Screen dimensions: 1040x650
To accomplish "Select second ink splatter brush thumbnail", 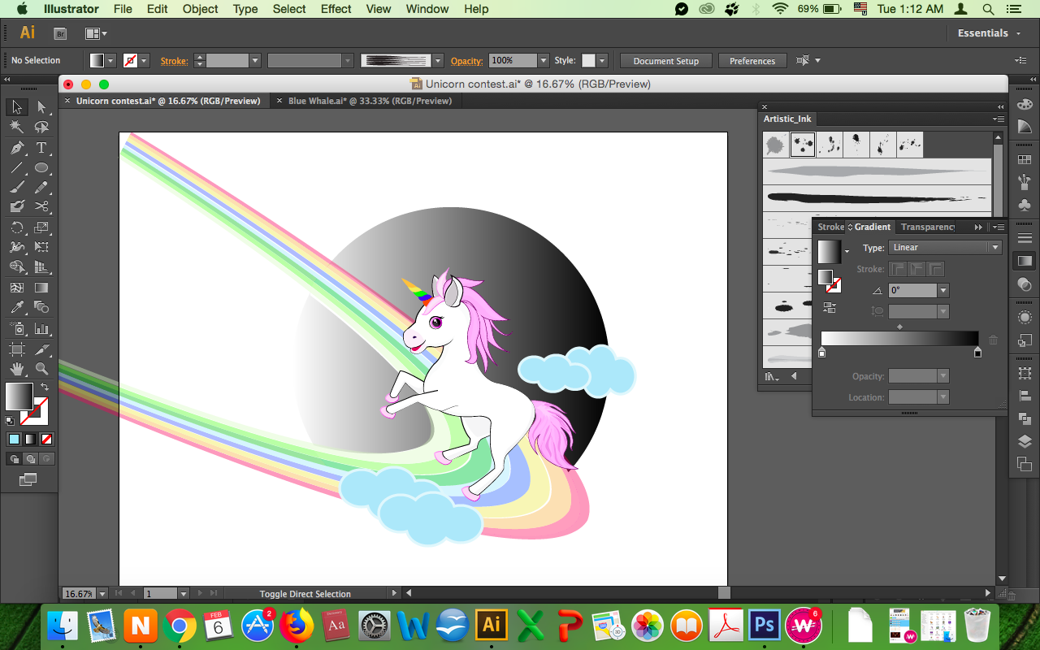I will tap(803, 145).
